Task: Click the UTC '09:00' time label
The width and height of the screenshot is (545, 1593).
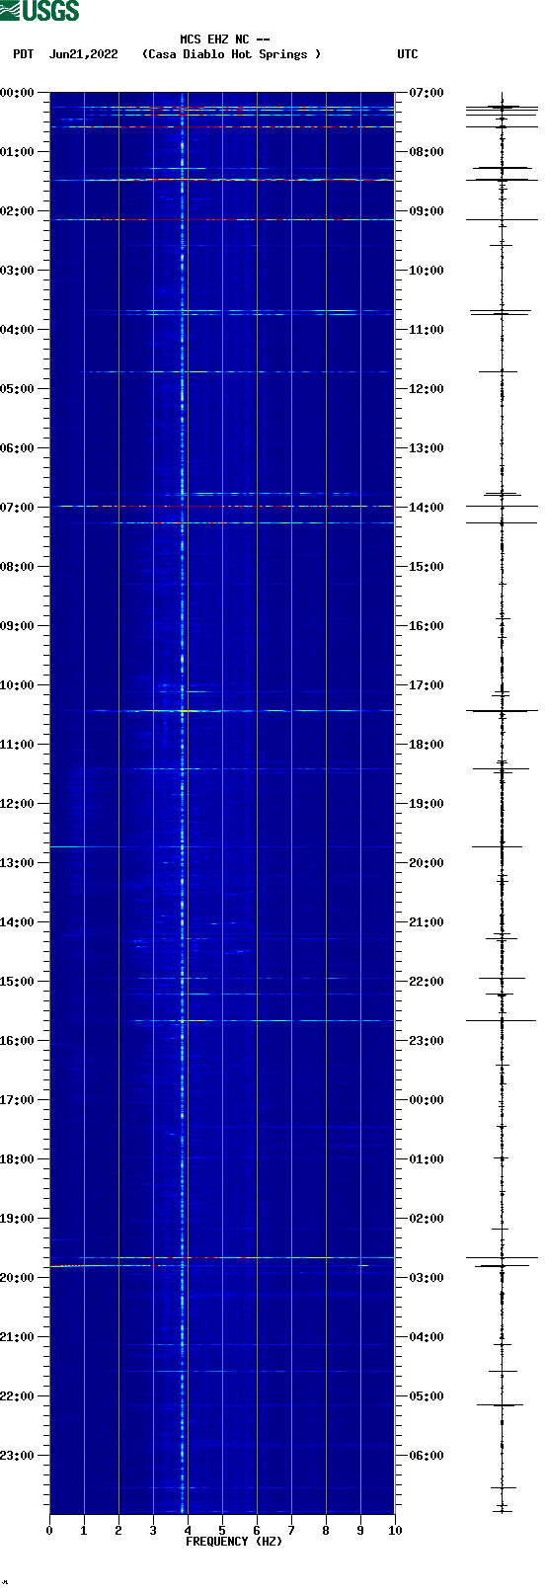Action: click(427, 211)
